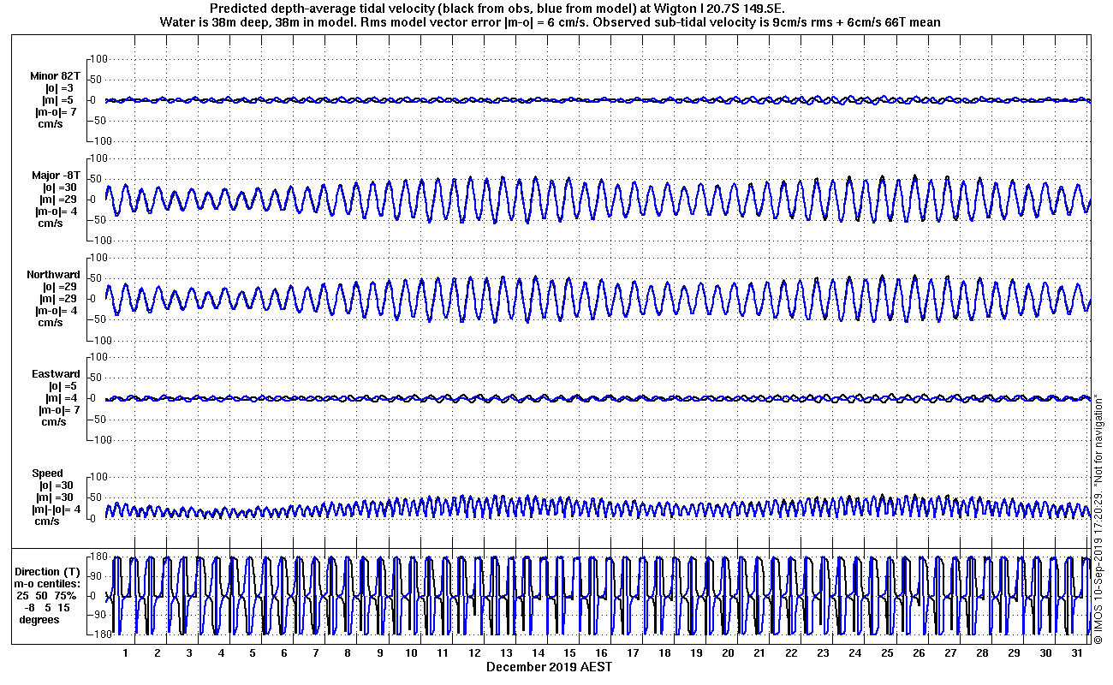Click day 12 on the date axis
The width and height of the screenshot is (1113, 685).
[474, 652]
